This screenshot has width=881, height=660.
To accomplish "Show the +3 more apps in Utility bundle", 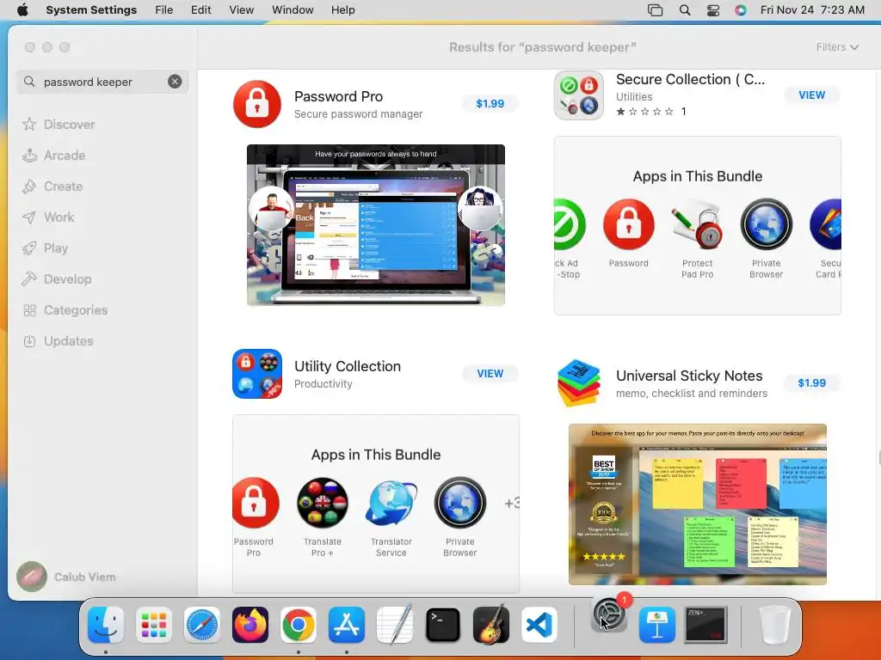I will coord(512,503).
